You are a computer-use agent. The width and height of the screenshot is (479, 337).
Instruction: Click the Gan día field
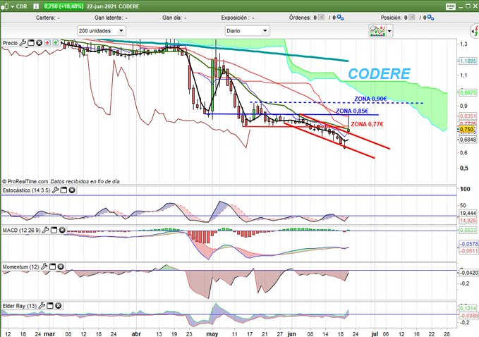tap(174, 18)
